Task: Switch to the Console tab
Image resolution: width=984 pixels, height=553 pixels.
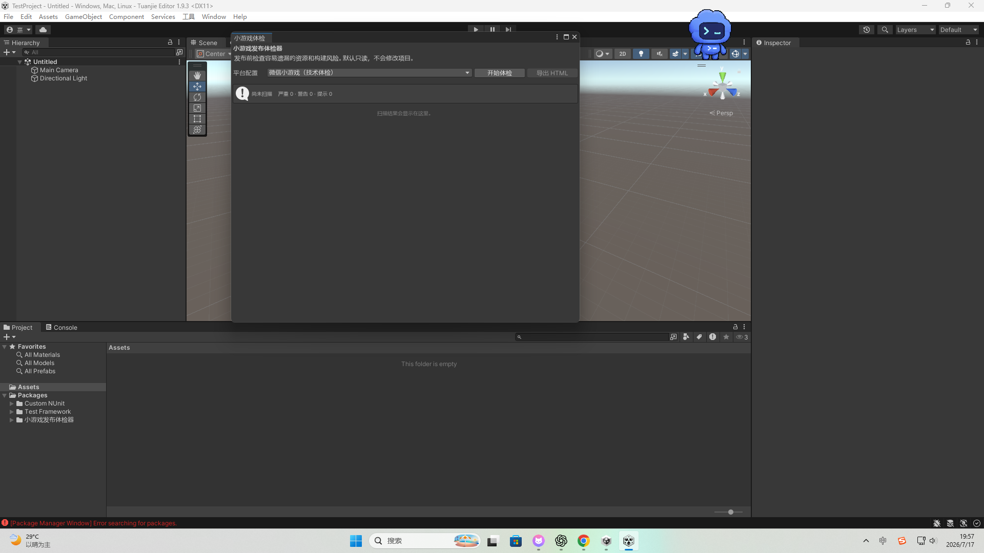Action: click(x=61, y=328)
